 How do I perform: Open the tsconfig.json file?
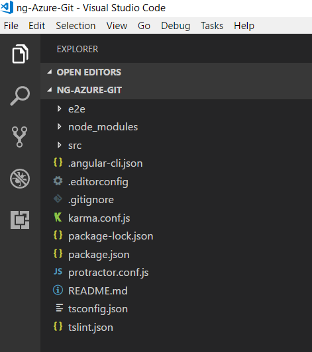click(x=98, y=309)
